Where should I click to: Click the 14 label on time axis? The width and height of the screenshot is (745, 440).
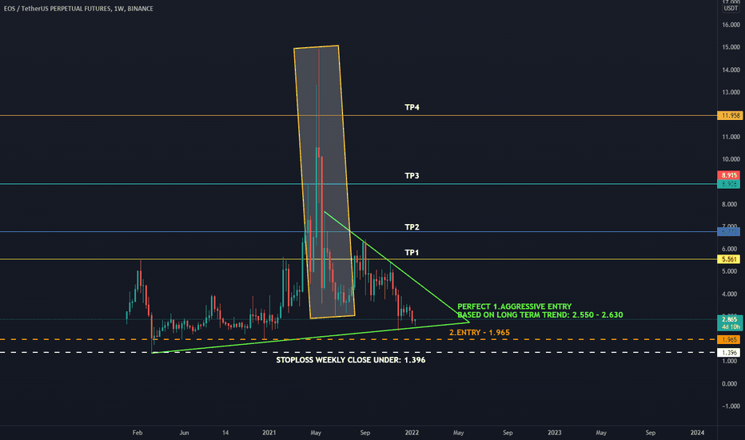225,433
